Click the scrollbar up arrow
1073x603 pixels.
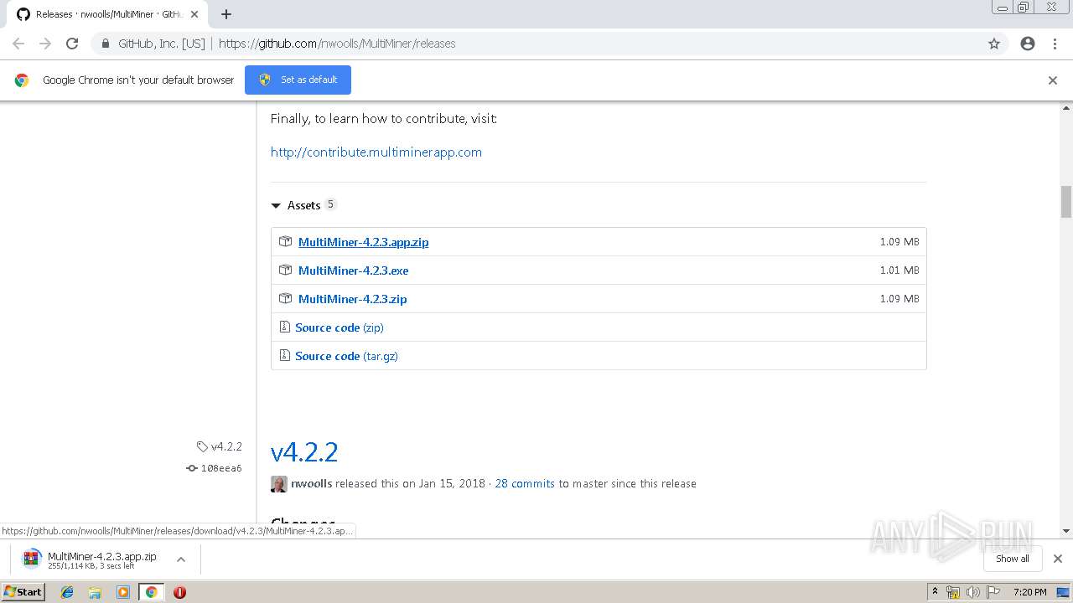click(1066, 108)
